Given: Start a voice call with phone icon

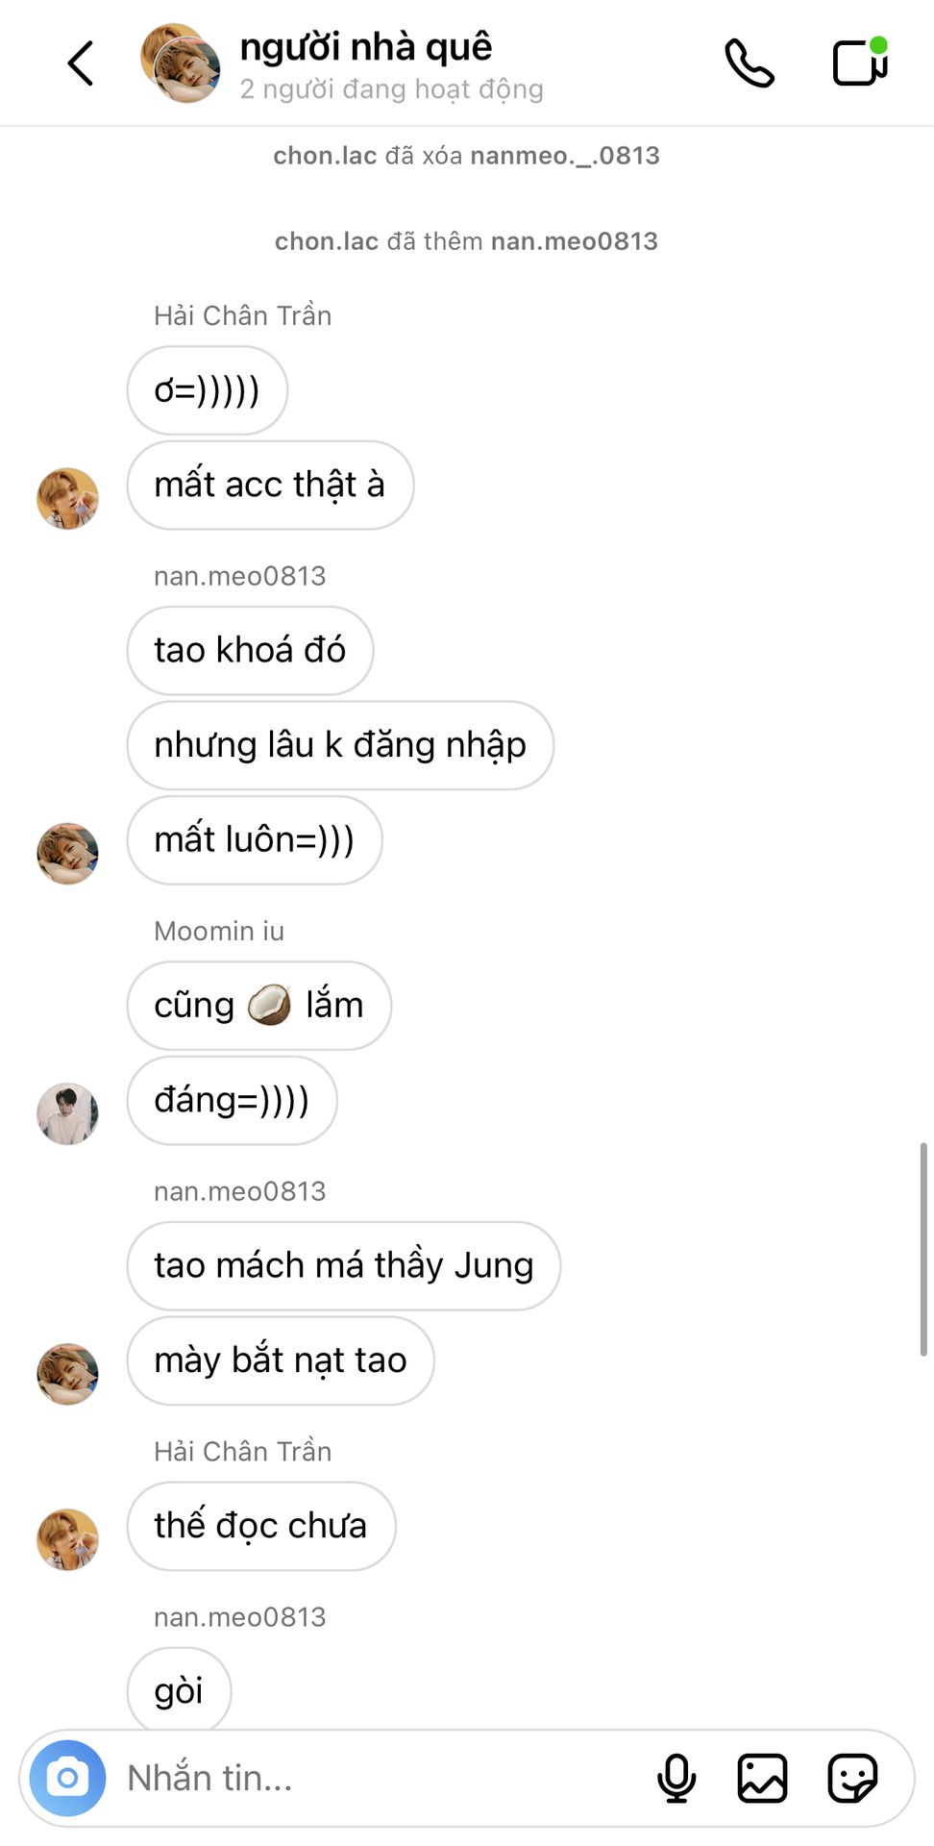Looking at the screenshot, I should 750,63.
